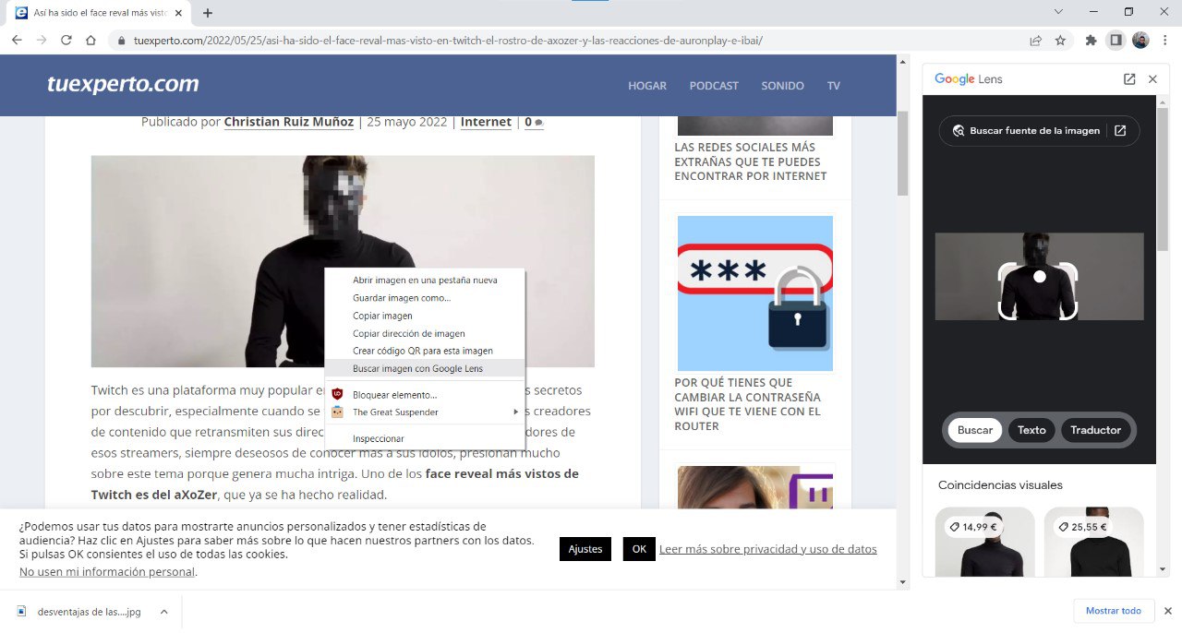Reload the page with the refresh icon
Viewport: 1182px width, 633px height.
66,41
